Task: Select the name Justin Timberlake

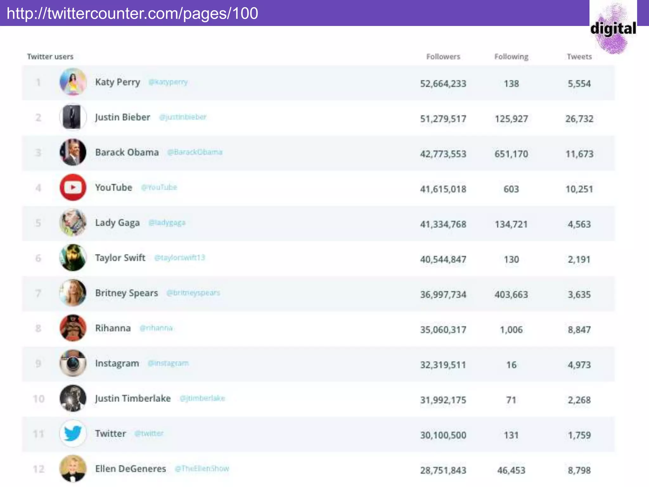Action: click(x=133, y=399)
